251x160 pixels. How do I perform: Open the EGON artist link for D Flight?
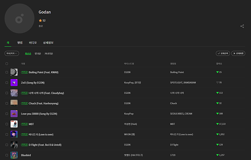coord(127,145)
